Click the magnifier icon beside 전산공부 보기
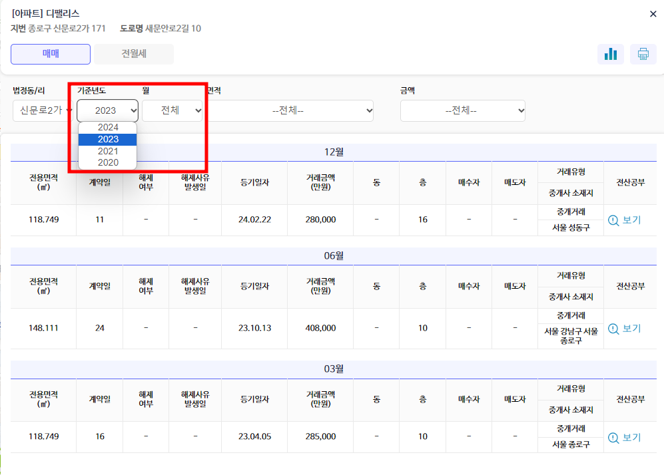The image size is (664, 475). point(613,220)
